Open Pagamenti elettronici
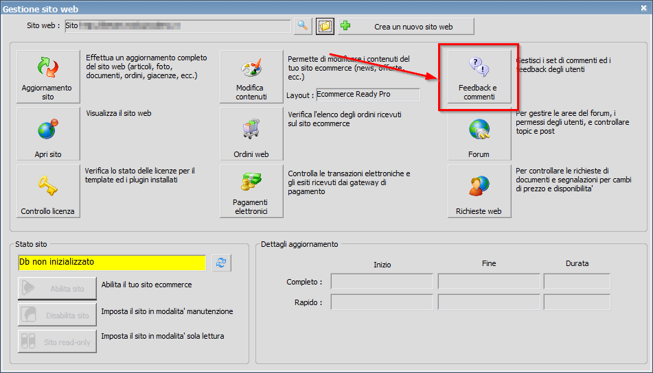This screenshot has height=373, width=653. pyautogui.click(x=251, y=191)
